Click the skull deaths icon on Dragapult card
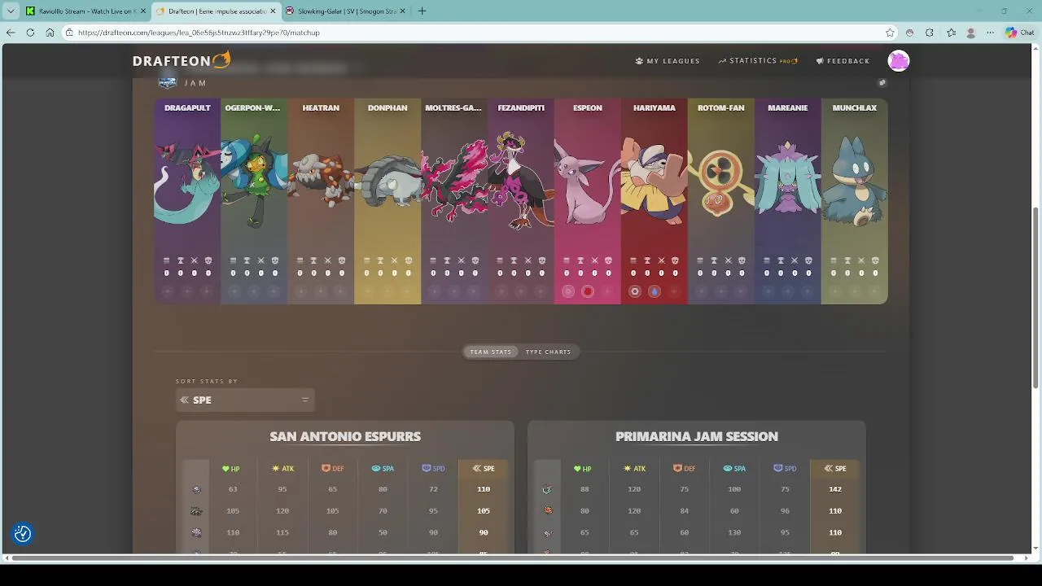Viewport: 1042px width, 586px height. (x=208, y=260)
